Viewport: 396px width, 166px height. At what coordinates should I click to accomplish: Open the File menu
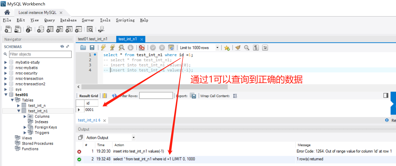7,20
